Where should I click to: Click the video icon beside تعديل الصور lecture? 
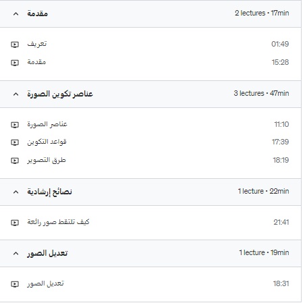[15, 284]
